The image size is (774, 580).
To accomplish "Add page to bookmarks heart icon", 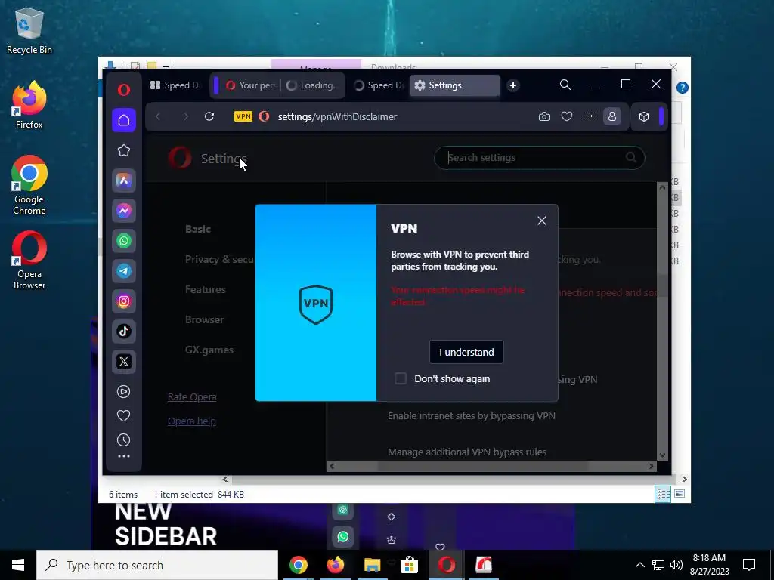I will (x=567, y=116).
